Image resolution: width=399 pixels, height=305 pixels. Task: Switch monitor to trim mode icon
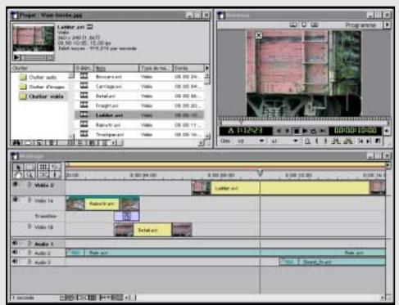point(315,25)
